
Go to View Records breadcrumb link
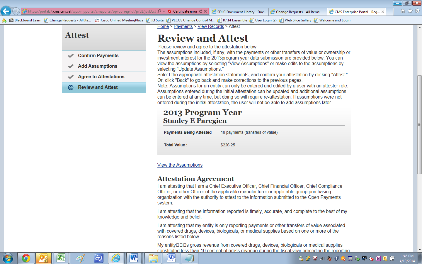211,26
